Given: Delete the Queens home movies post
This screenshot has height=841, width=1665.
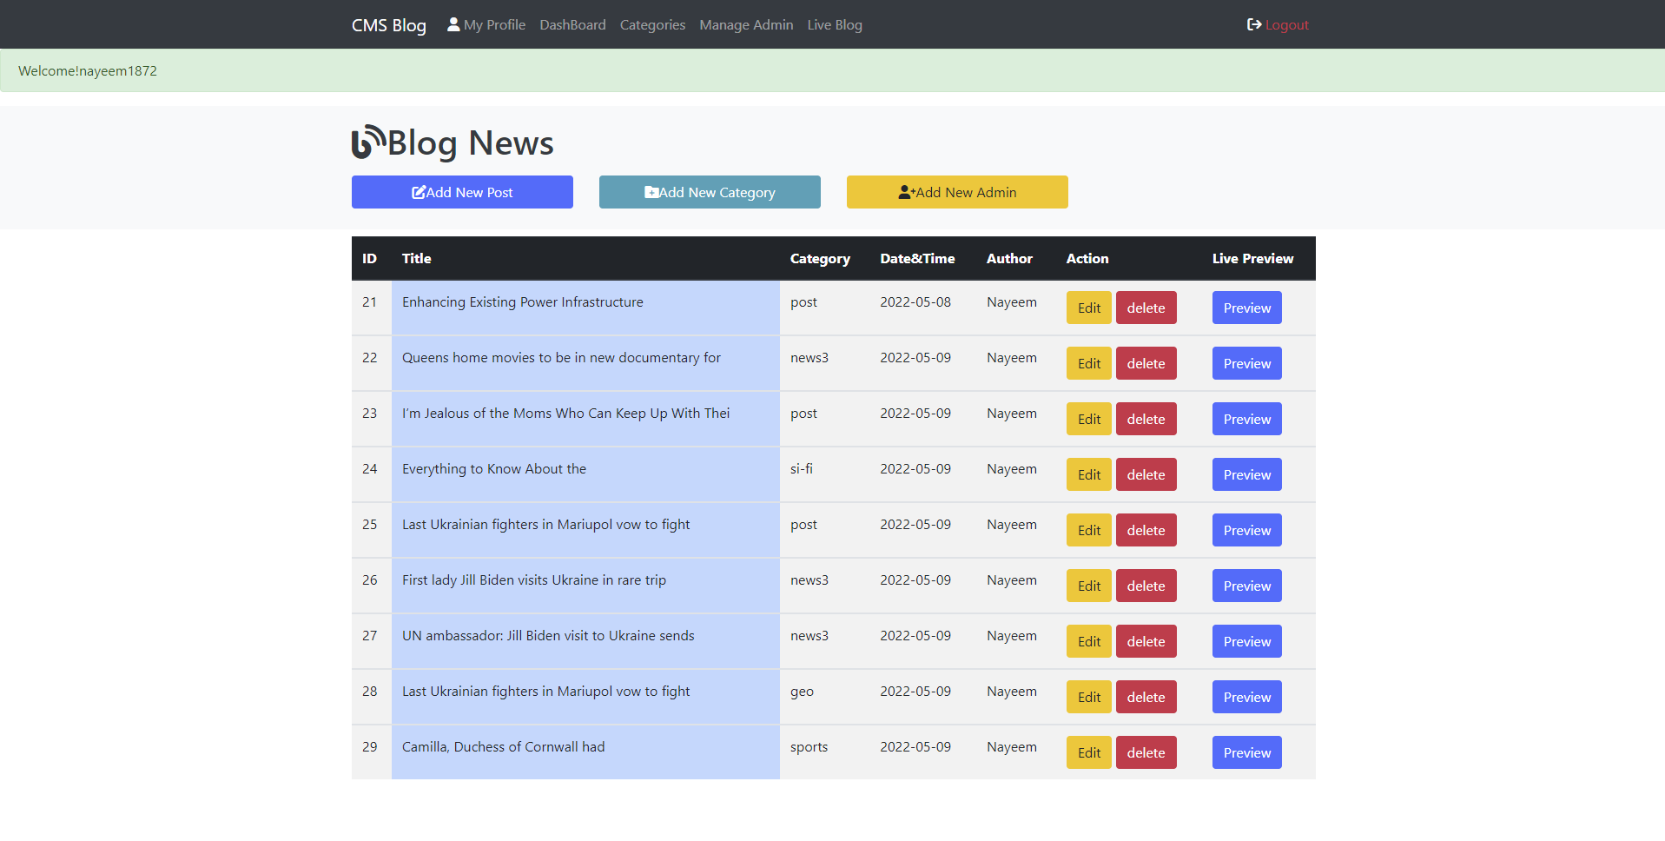Looking at the screenshot, I should pos(1146,363).
